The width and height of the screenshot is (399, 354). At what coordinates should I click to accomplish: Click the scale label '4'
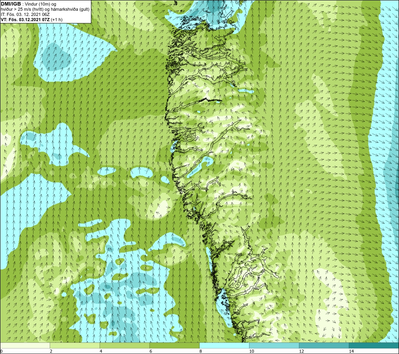(x=101, y=352)
